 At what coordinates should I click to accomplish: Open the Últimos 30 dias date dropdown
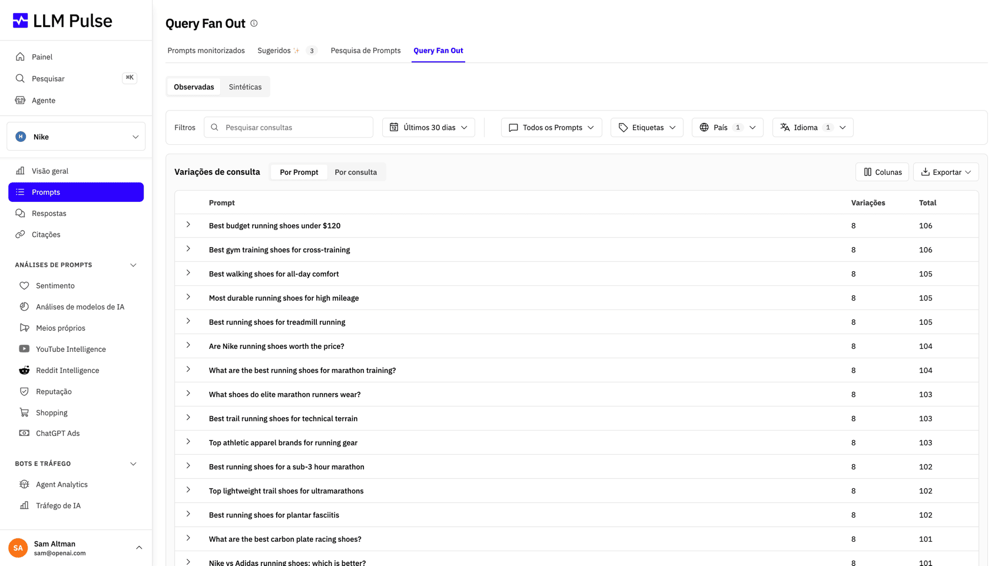(429, 128)
